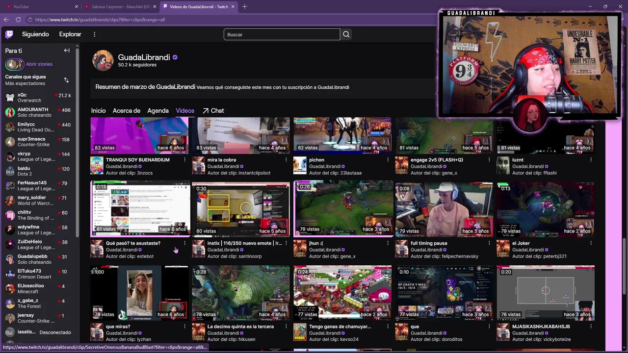Open supr3meecs channel in sidebar
628x353 pixels.
(38, 142)
